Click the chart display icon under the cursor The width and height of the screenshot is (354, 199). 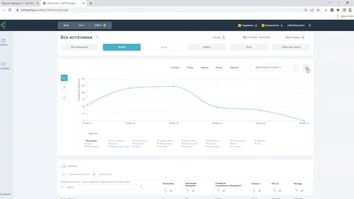306,67
